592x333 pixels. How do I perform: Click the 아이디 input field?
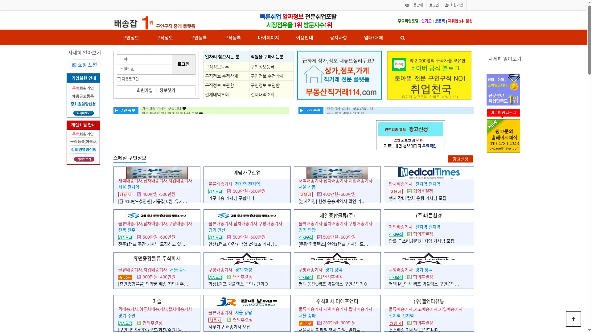point(144,59)
